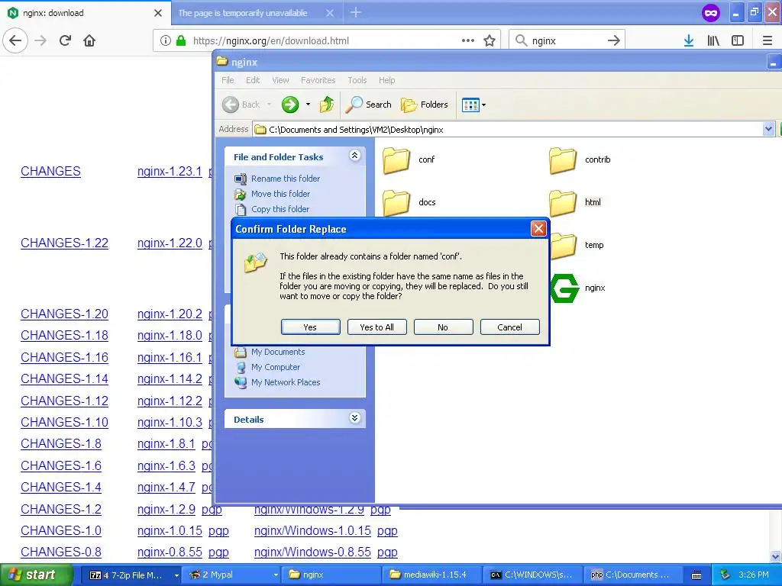Click the Explorer Search button
The width and height of the screenshot is (782, 586).
tap(369, 105)
